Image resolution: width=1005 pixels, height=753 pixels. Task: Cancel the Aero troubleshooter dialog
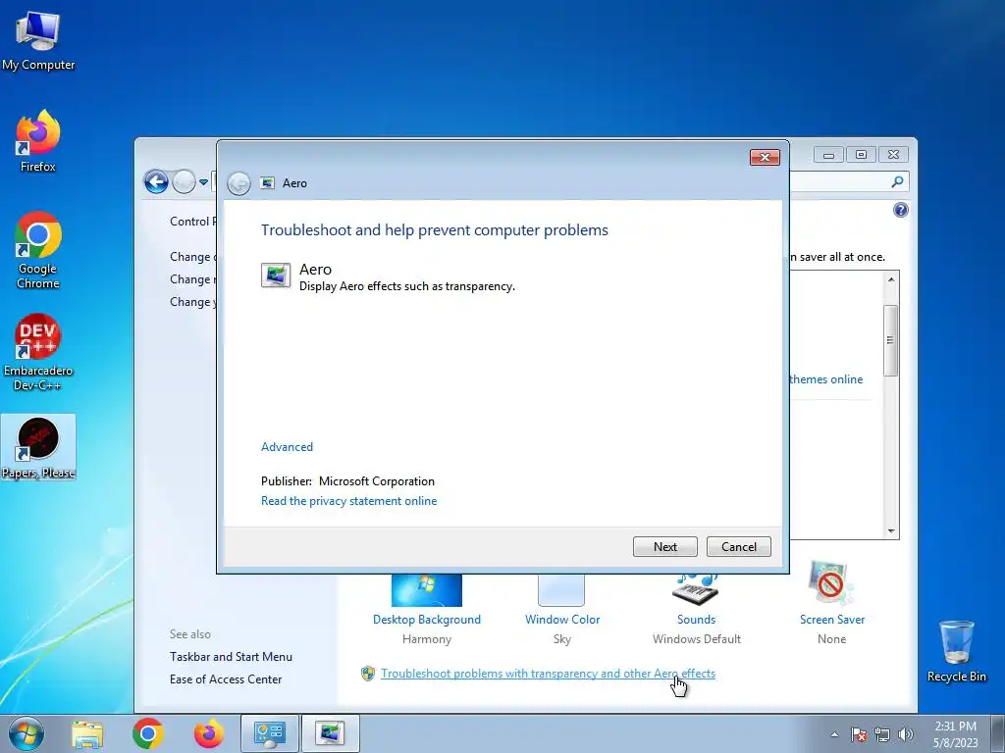(738, 547)
